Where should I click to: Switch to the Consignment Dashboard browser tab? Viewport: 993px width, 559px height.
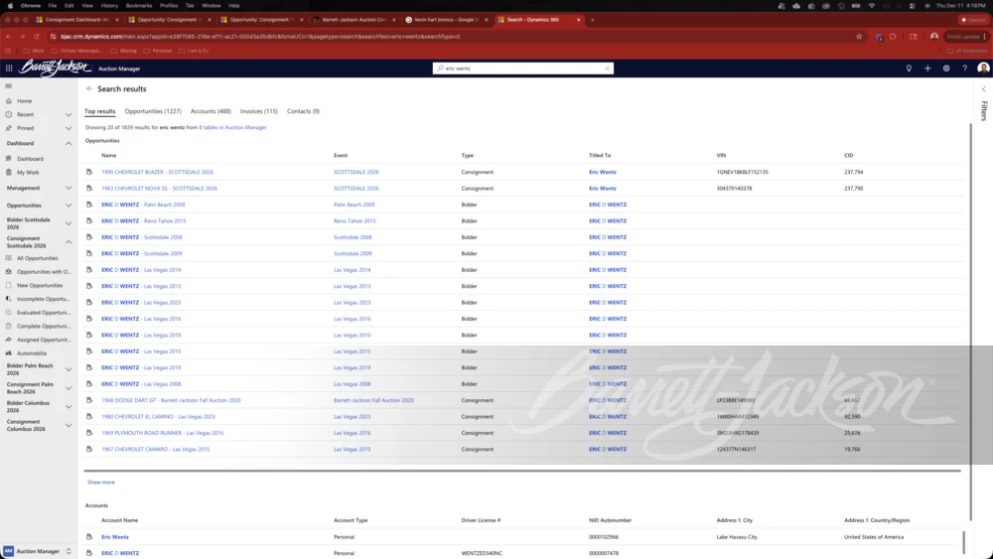77,20
